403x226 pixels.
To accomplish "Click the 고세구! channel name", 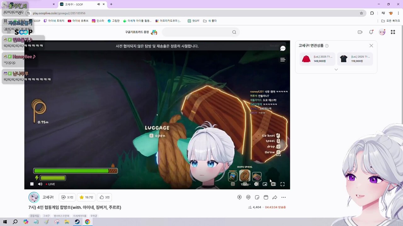I will click(x=48, y=197).
